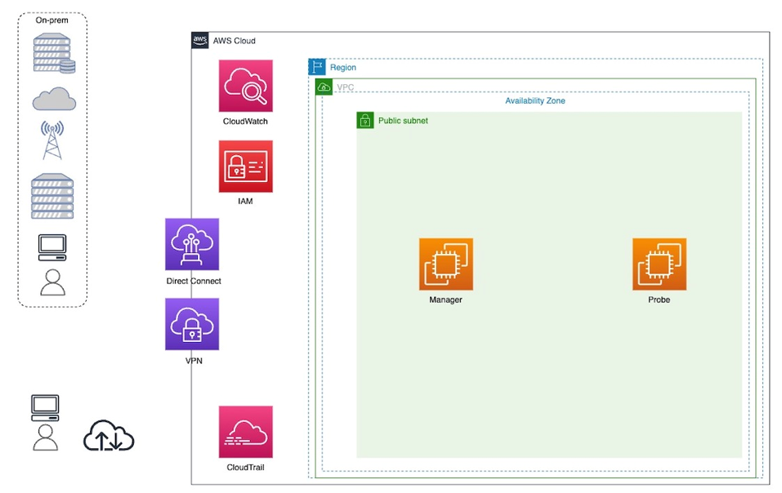Select the purple Direct Connect icon
The image size is (782, 493).
tap(192, 244)
